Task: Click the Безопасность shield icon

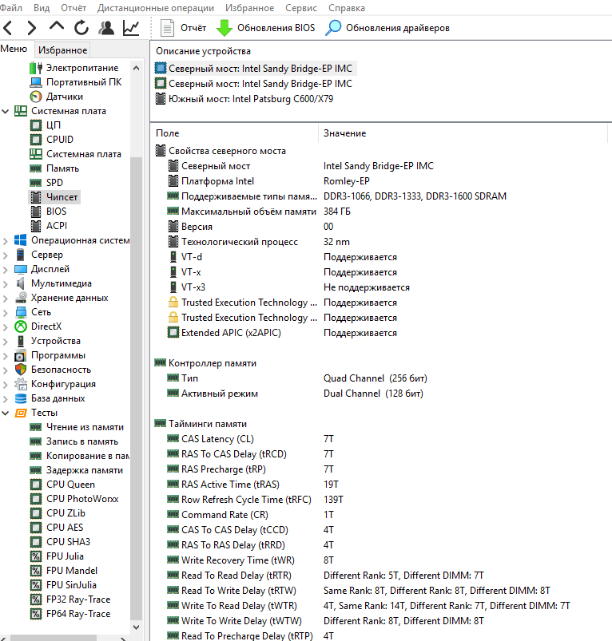Action: [x=21, y=370]
